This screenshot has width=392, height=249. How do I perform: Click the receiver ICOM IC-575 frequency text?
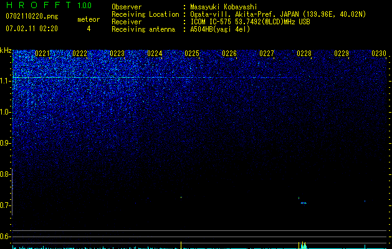250,22
